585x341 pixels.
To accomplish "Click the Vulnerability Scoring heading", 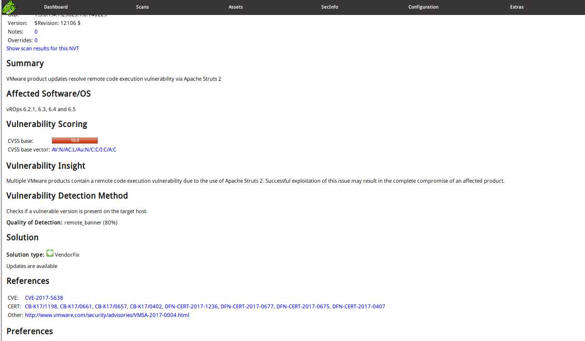I will click(x=47, y=124).
